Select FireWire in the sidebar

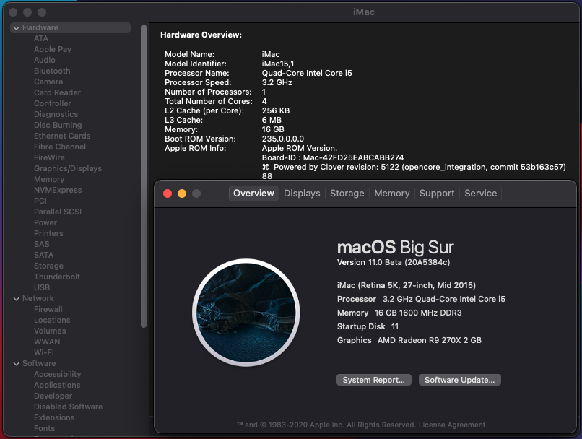(x=49, y=157)
